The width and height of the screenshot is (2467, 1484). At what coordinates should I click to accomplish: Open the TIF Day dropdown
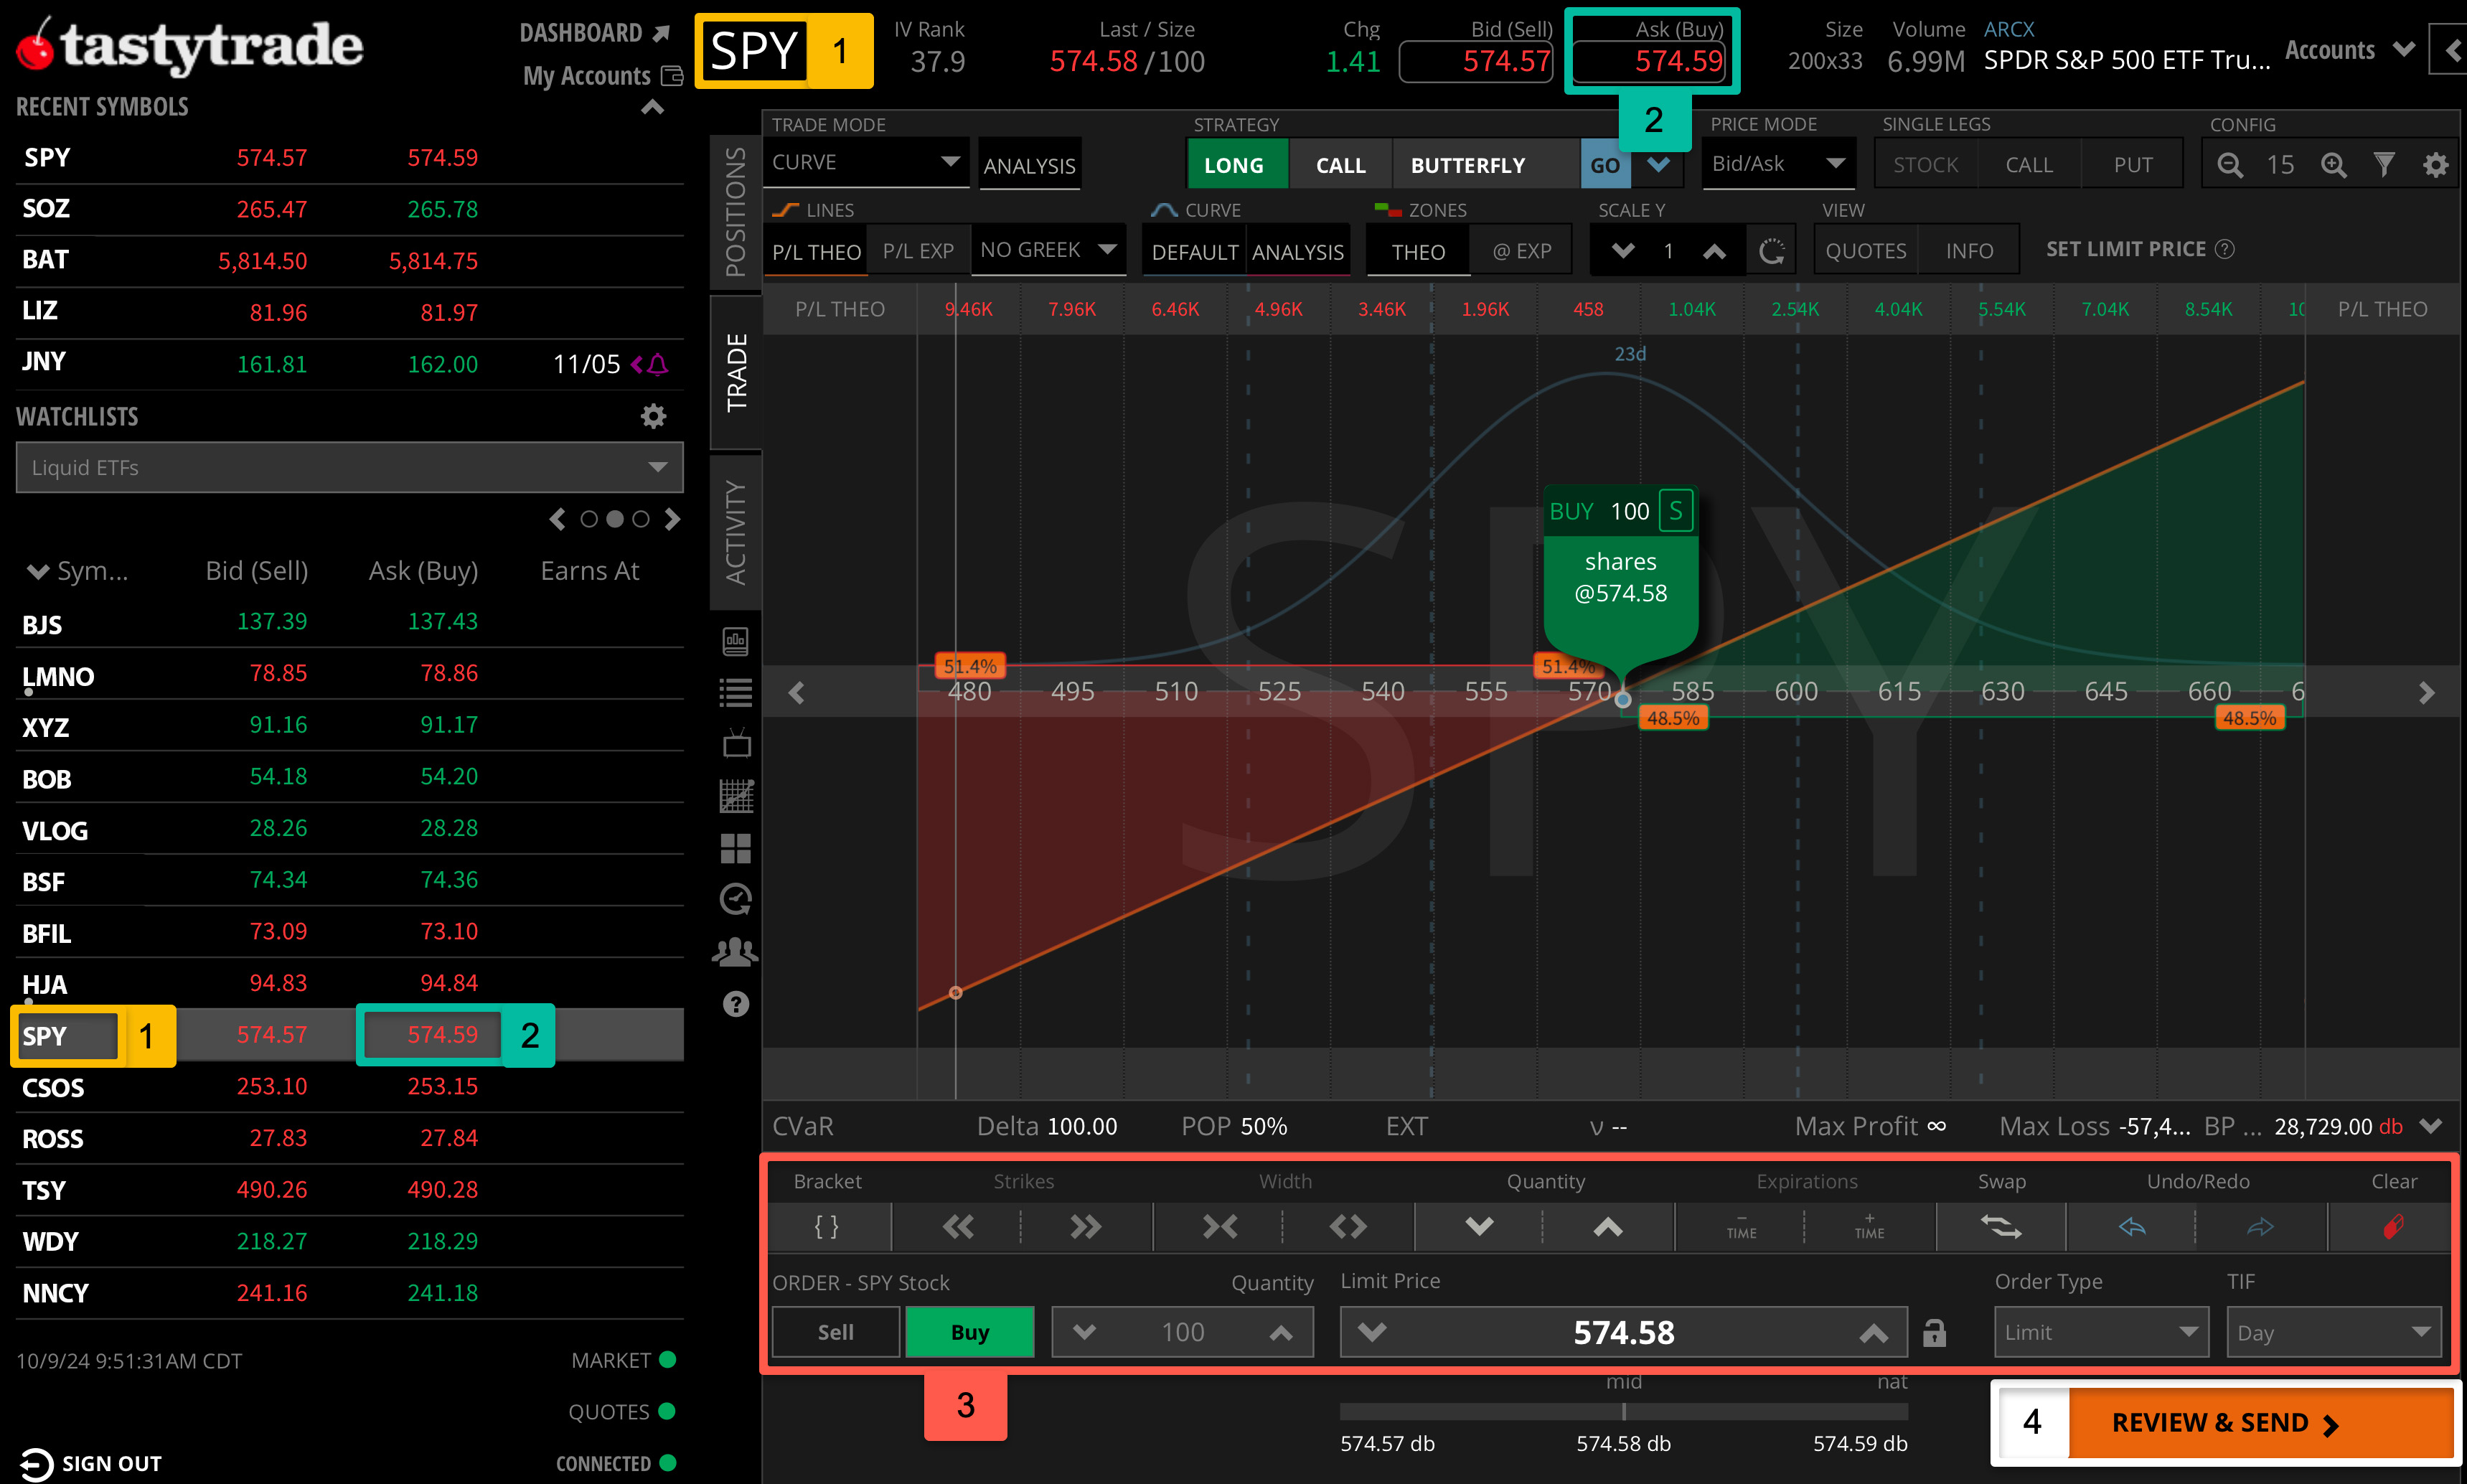pyautogui.click(x=2333, y=1332)
